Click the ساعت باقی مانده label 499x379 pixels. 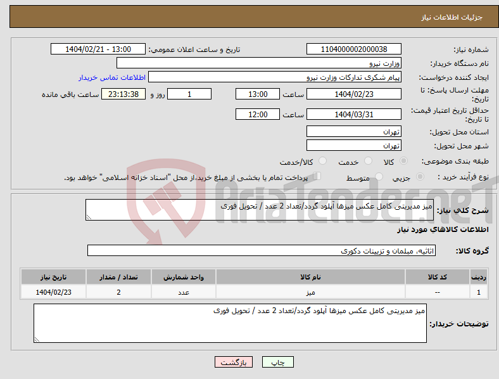click(70, 94)
